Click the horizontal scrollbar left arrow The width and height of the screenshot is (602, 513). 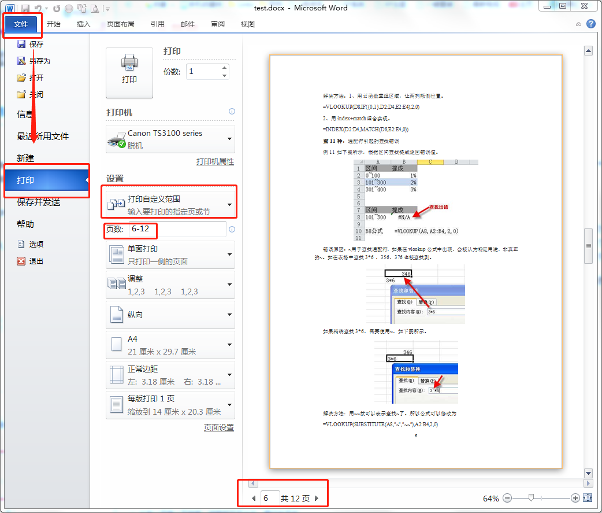pos(253,483)
